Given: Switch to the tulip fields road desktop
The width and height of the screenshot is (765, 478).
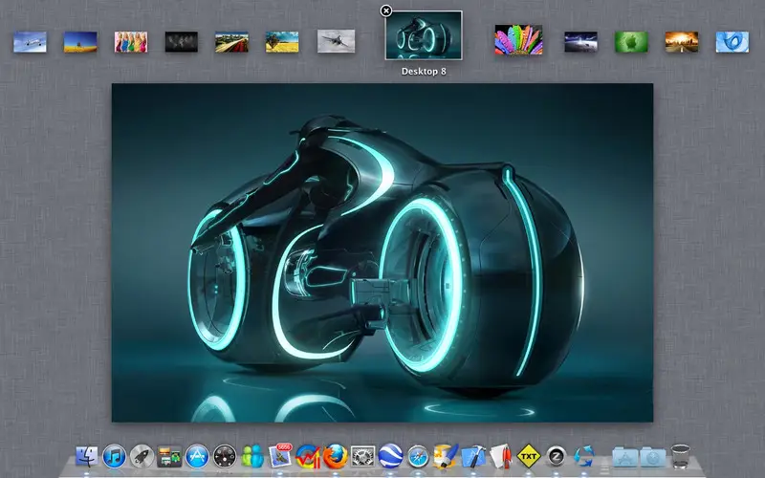Looking at the screenshot, I should tap(231, 42).
